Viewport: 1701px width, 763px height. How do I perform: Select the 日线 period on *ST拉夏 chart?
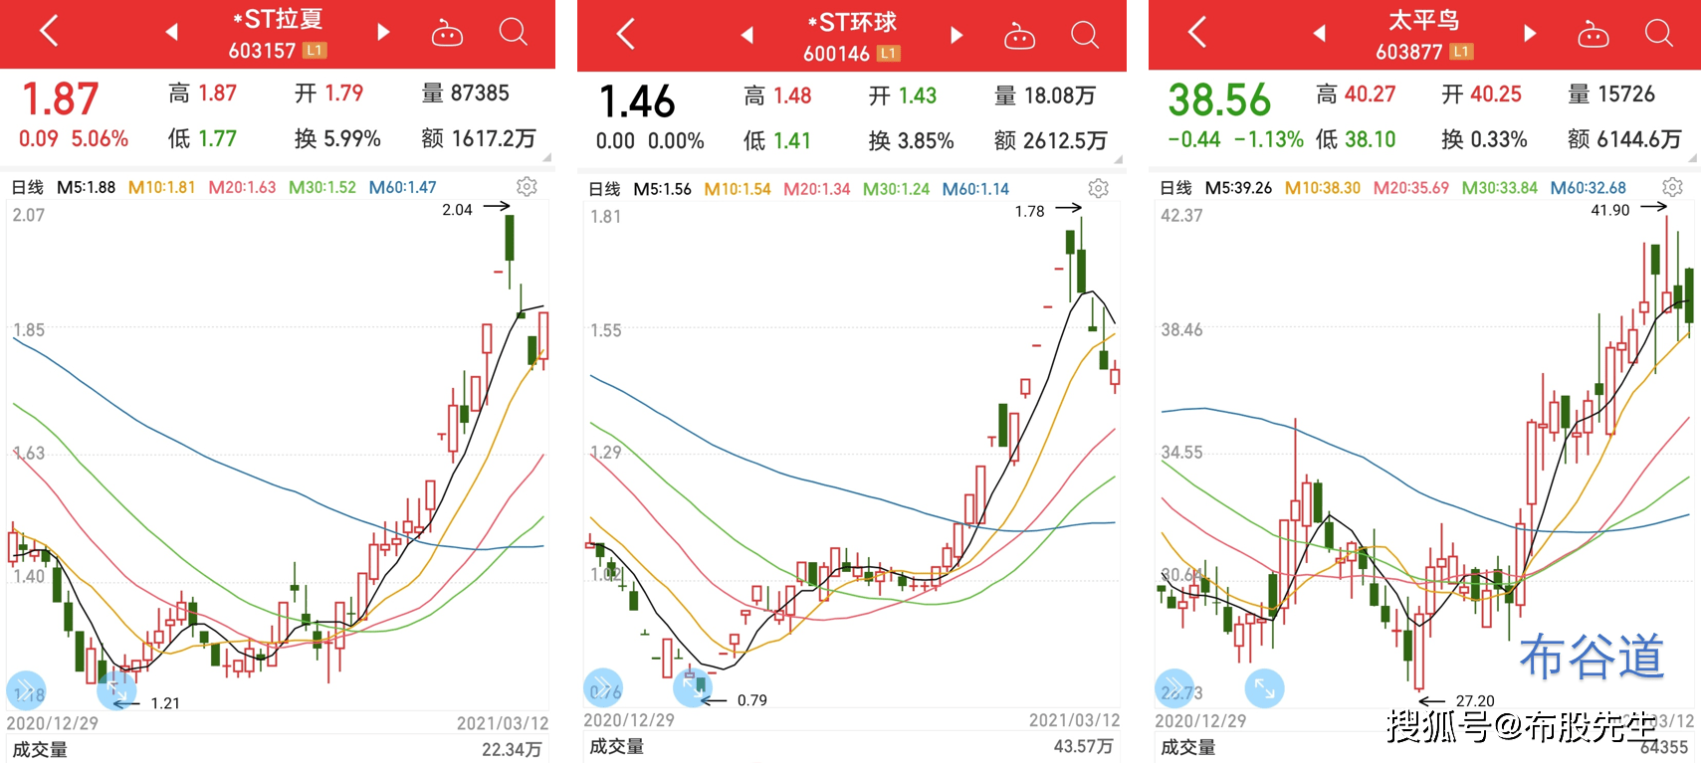pyautogui.click(x=28, y=187)
